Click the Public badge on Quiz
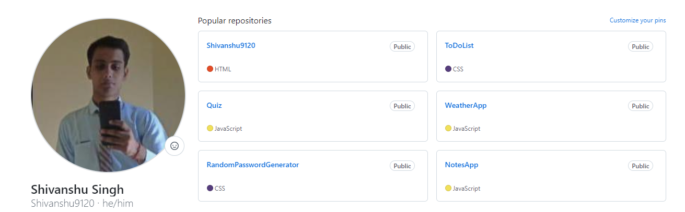685x212 pixels. (x=402, y=106)
